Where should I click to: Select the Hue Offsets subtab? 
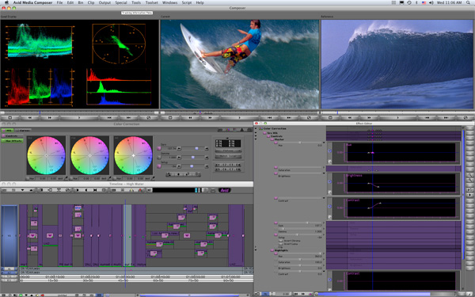pyautogui.click(x=13, y=141)
